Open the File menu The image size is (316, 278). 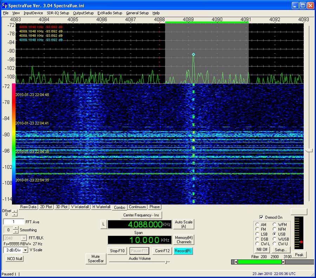tap(6, 13)
